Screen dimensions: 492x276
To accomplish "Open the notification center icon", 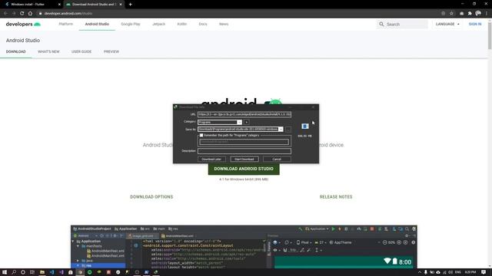I will coord(484,272).
